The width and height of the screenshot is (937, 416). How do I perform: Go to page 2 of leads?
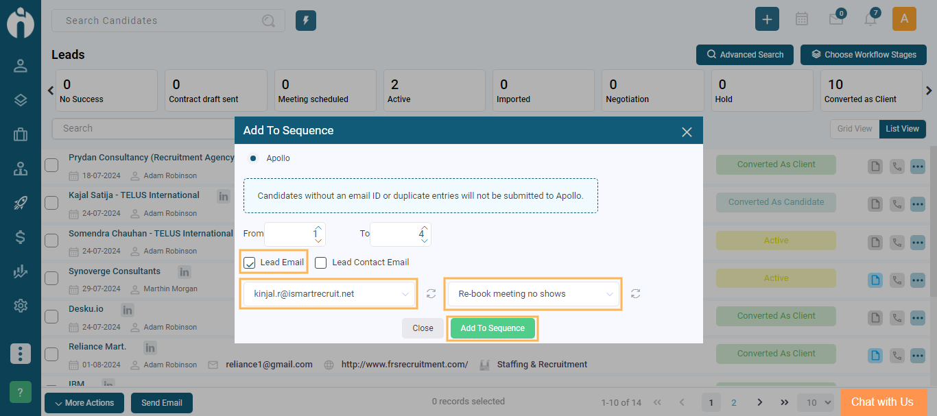(734, 403)
